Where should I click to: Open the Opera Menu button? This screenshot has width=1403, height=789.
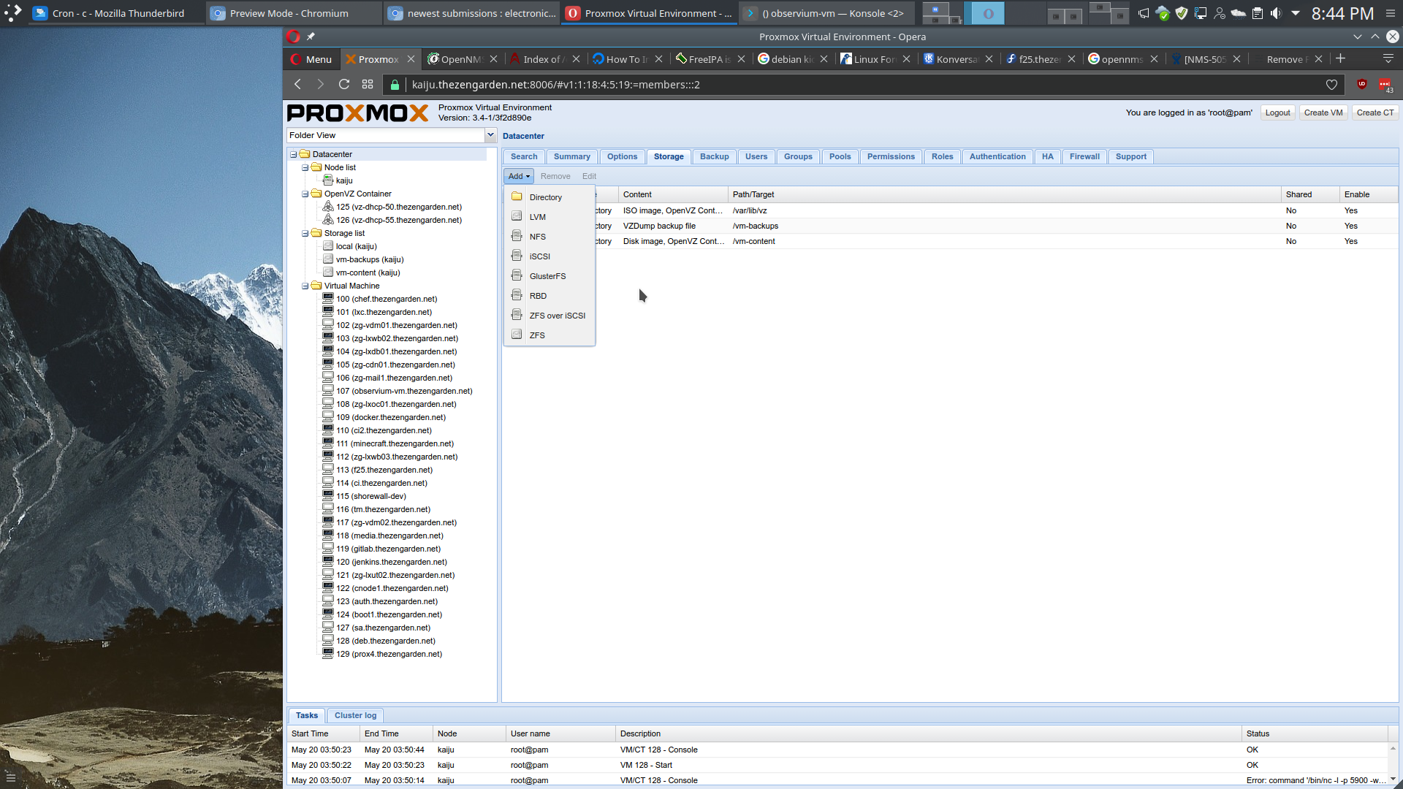(x=311, y=59)
